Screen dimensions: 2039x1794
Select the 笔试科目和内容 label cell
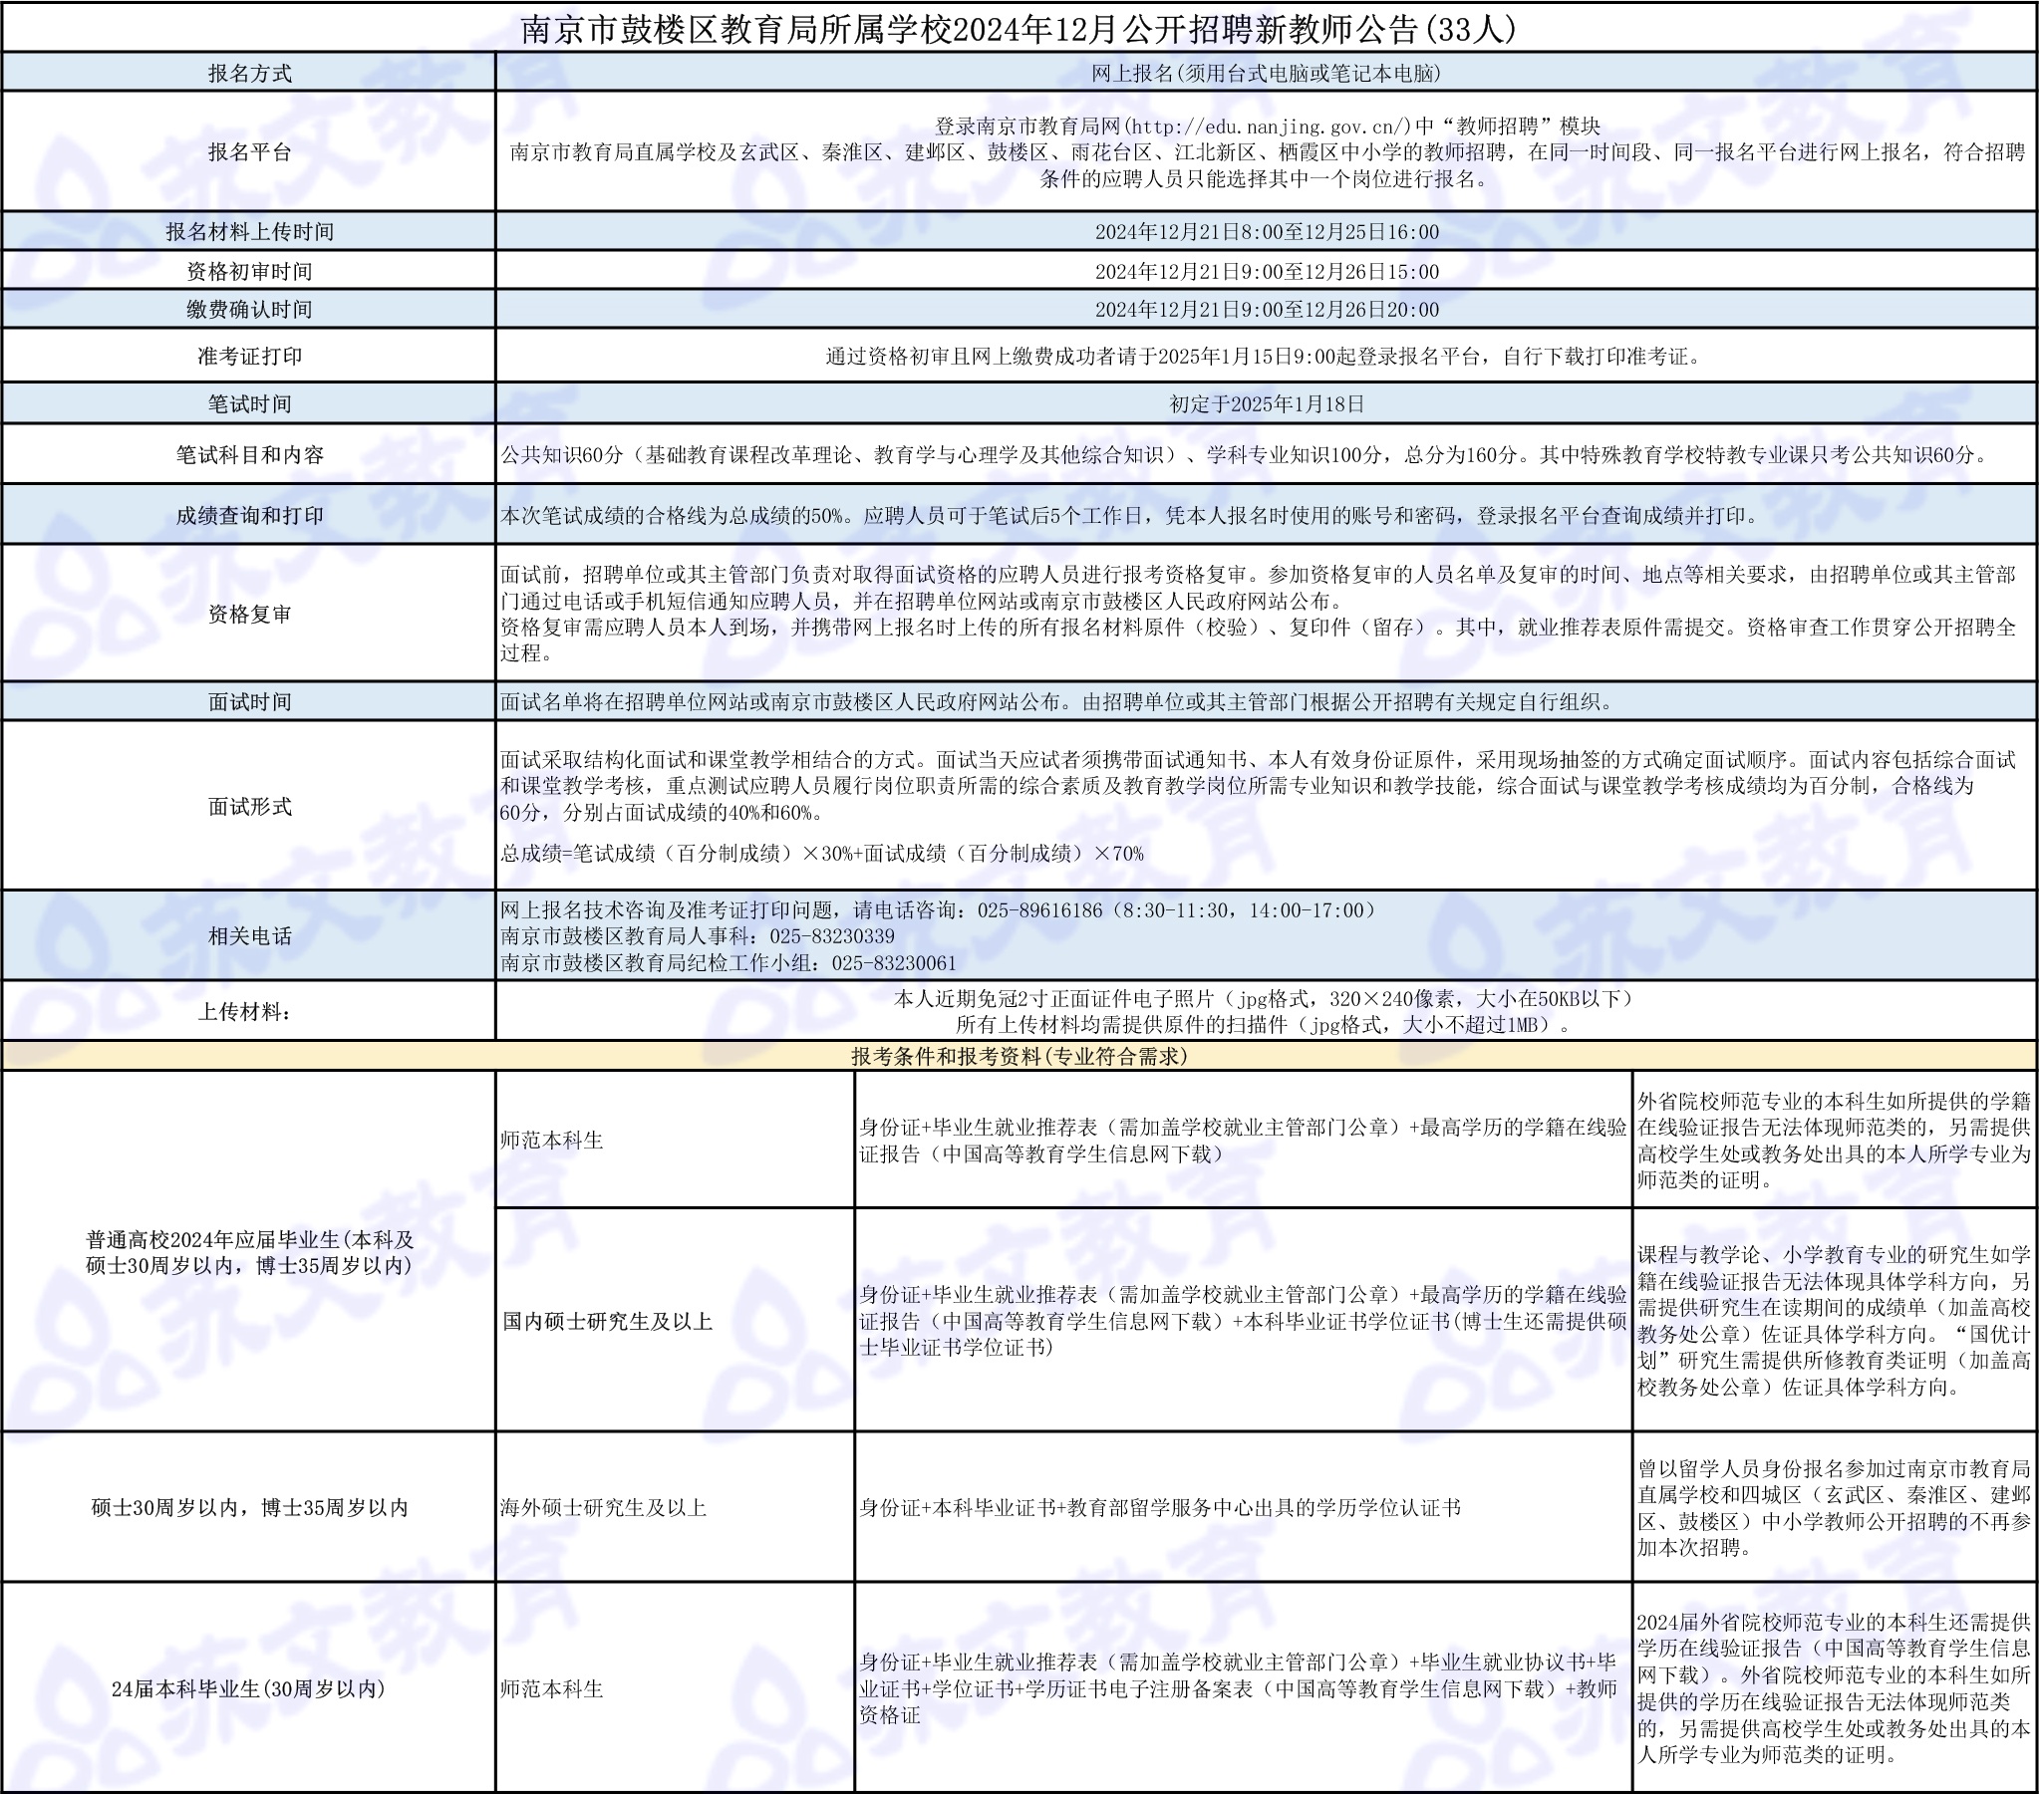tap(249, 455)
